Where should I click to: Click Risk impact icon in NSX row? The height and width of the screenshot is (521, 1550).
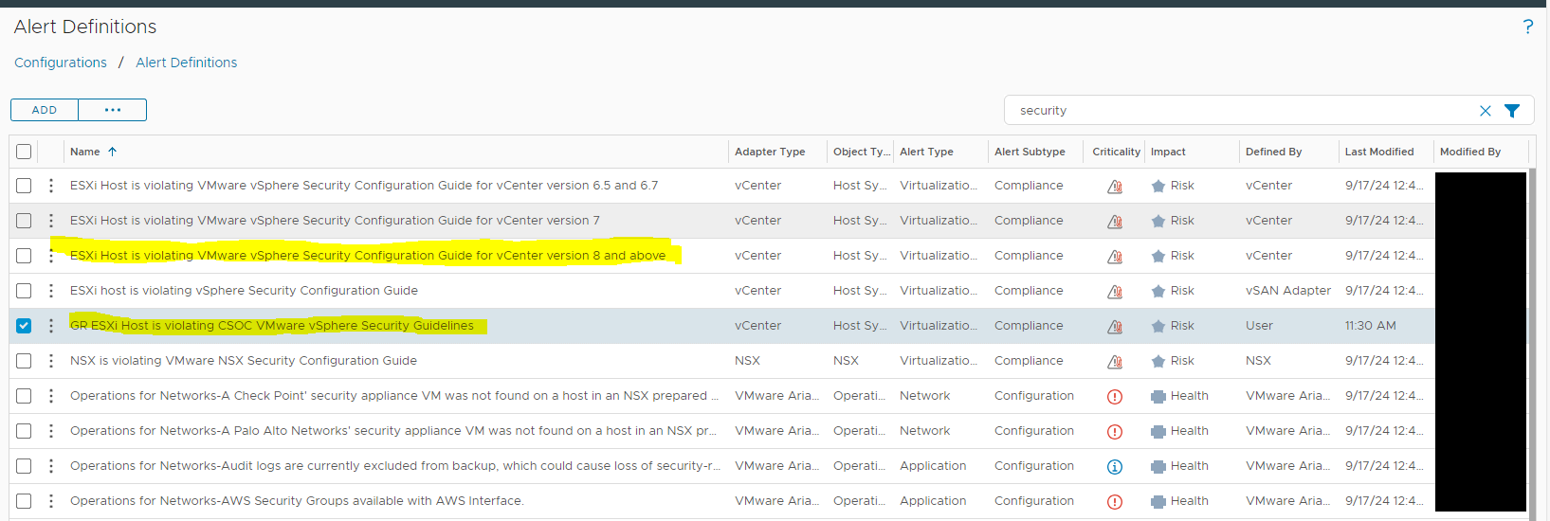1158,361
